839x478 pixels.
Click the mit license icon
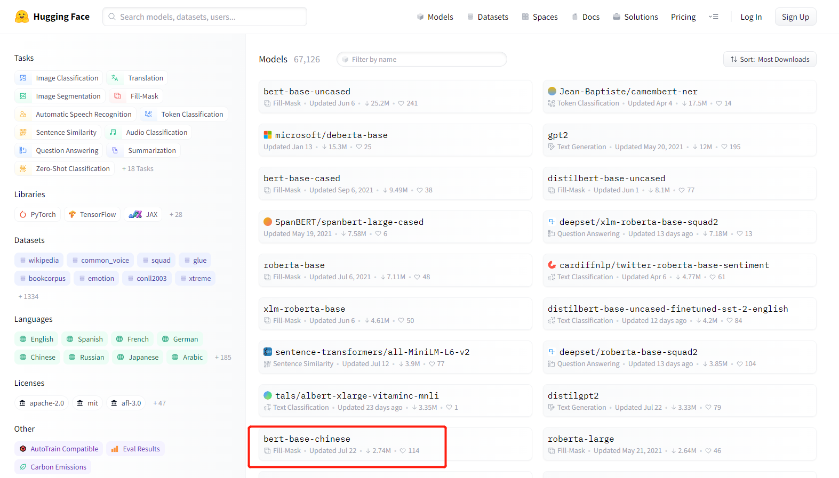click(80, 403)
